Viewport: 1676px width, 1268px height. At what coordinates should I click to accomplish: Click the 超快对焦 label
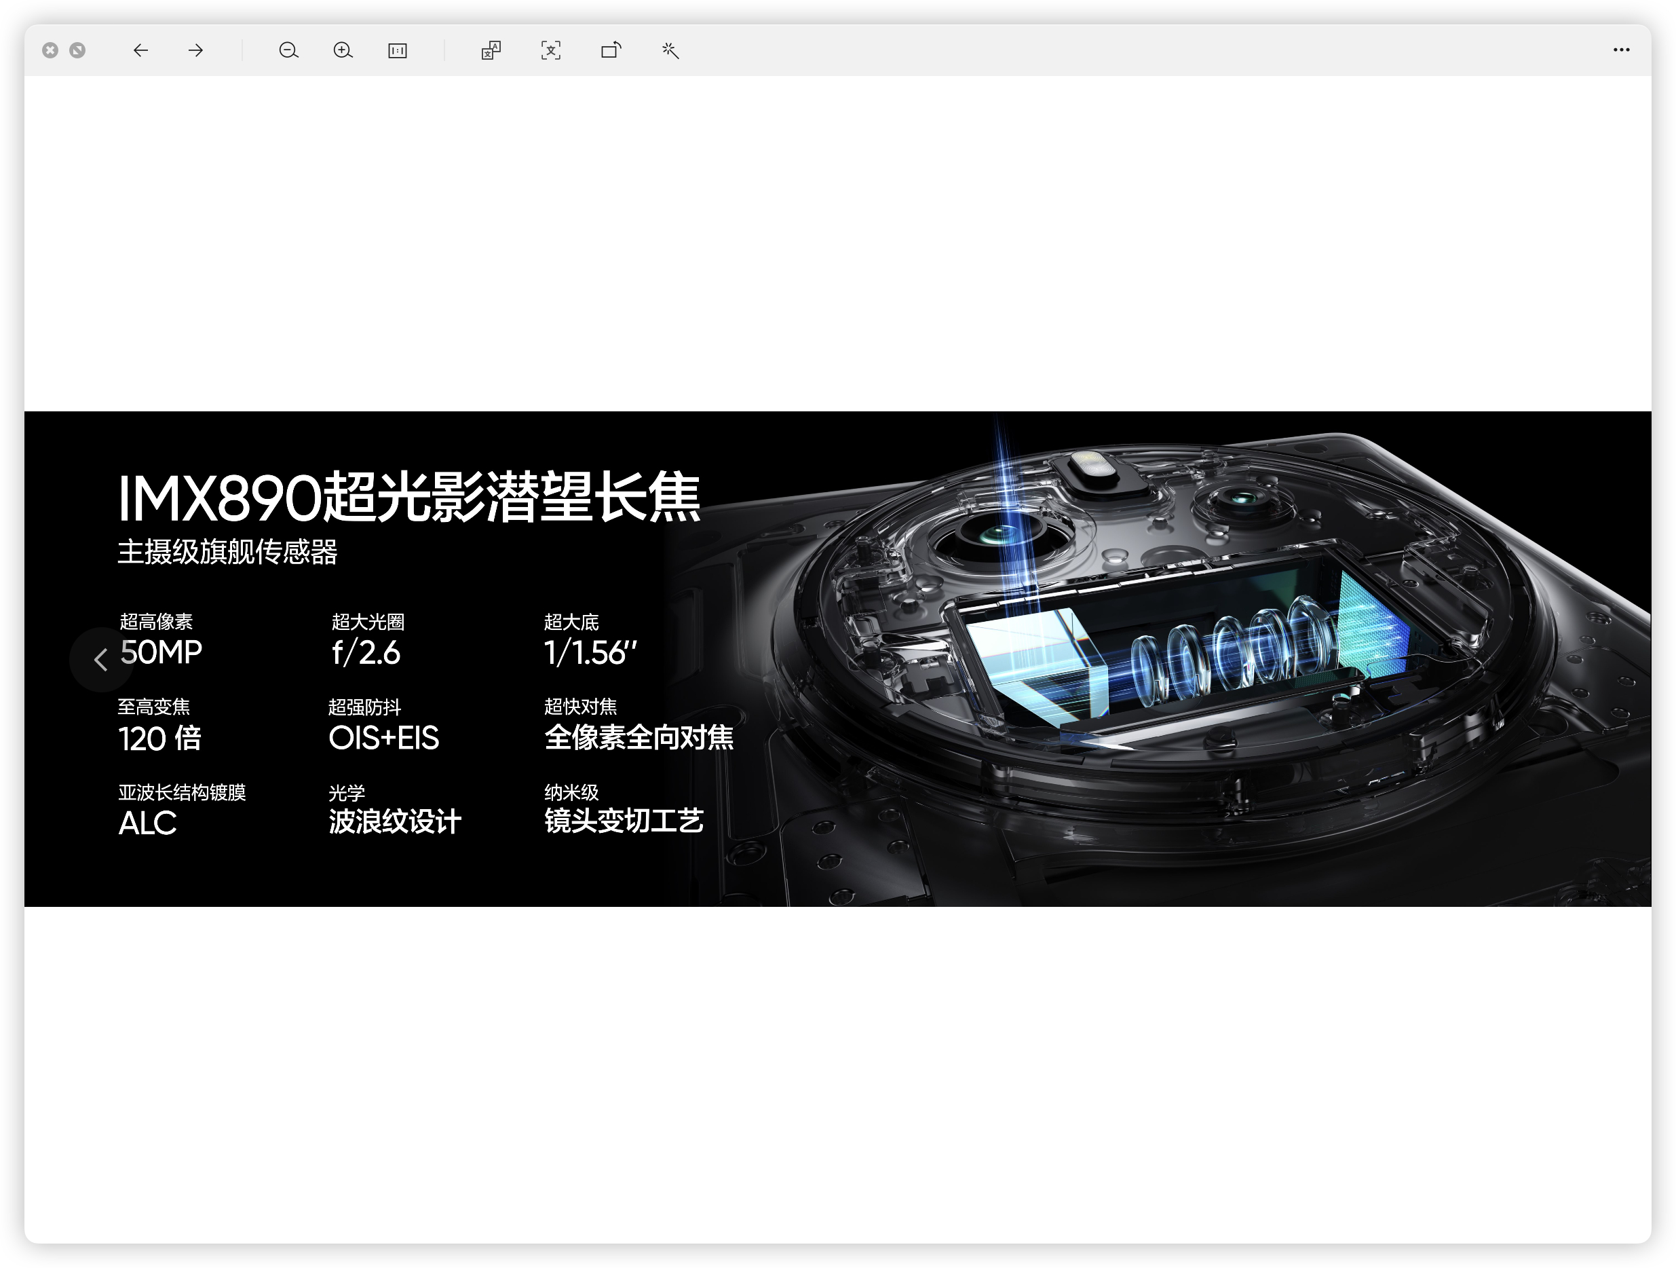(580, 707)
